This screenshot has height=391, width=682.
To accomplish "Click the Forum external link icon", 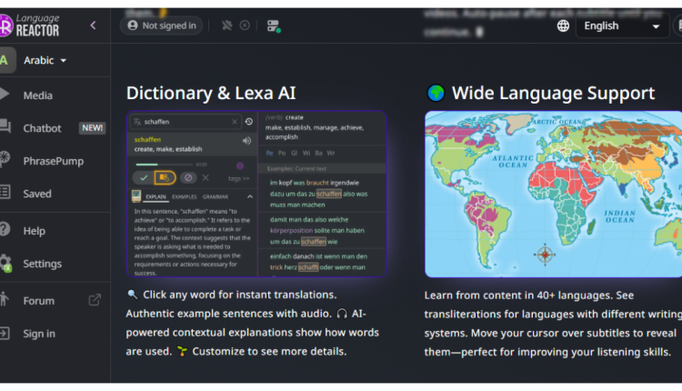I will [95, 300].
